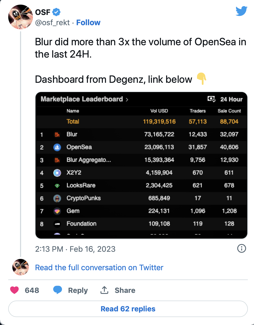Click the share upload icon
254x325 pixels.
click(104, 290)
